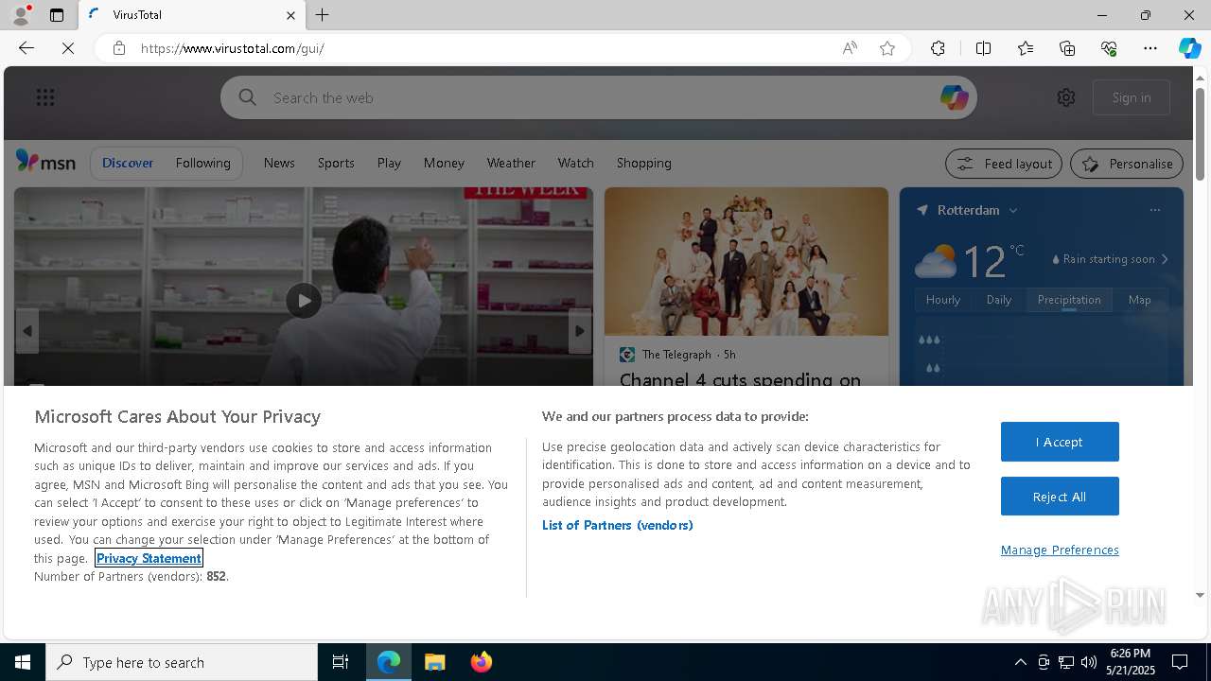This screenshot has width=1211, height=681.
Task: Open the Windows Start menu
Action: 23,662
